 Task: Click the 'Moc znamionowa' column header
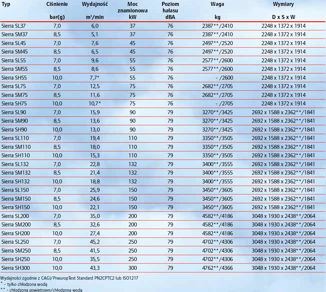pos(132,7)
